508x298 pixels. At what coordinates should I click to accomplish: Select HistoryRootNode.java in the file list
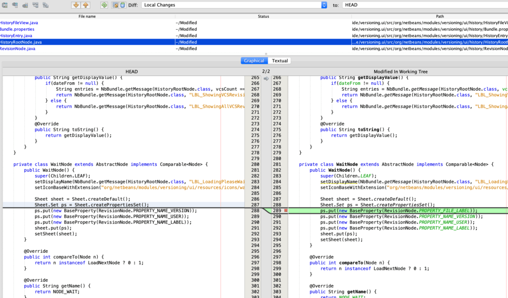point(21,42)
